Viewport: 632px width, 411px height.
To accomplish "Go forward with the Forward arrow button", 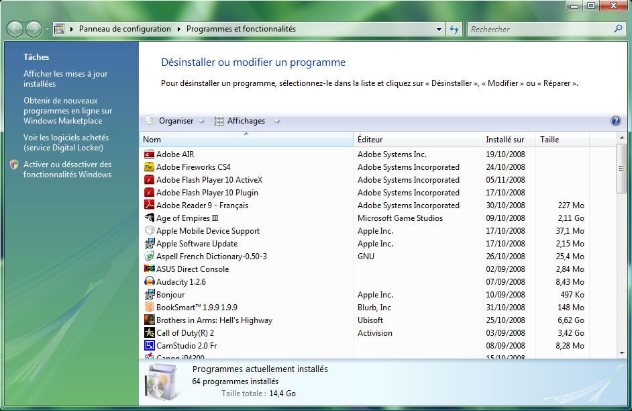I will point(34,29).
